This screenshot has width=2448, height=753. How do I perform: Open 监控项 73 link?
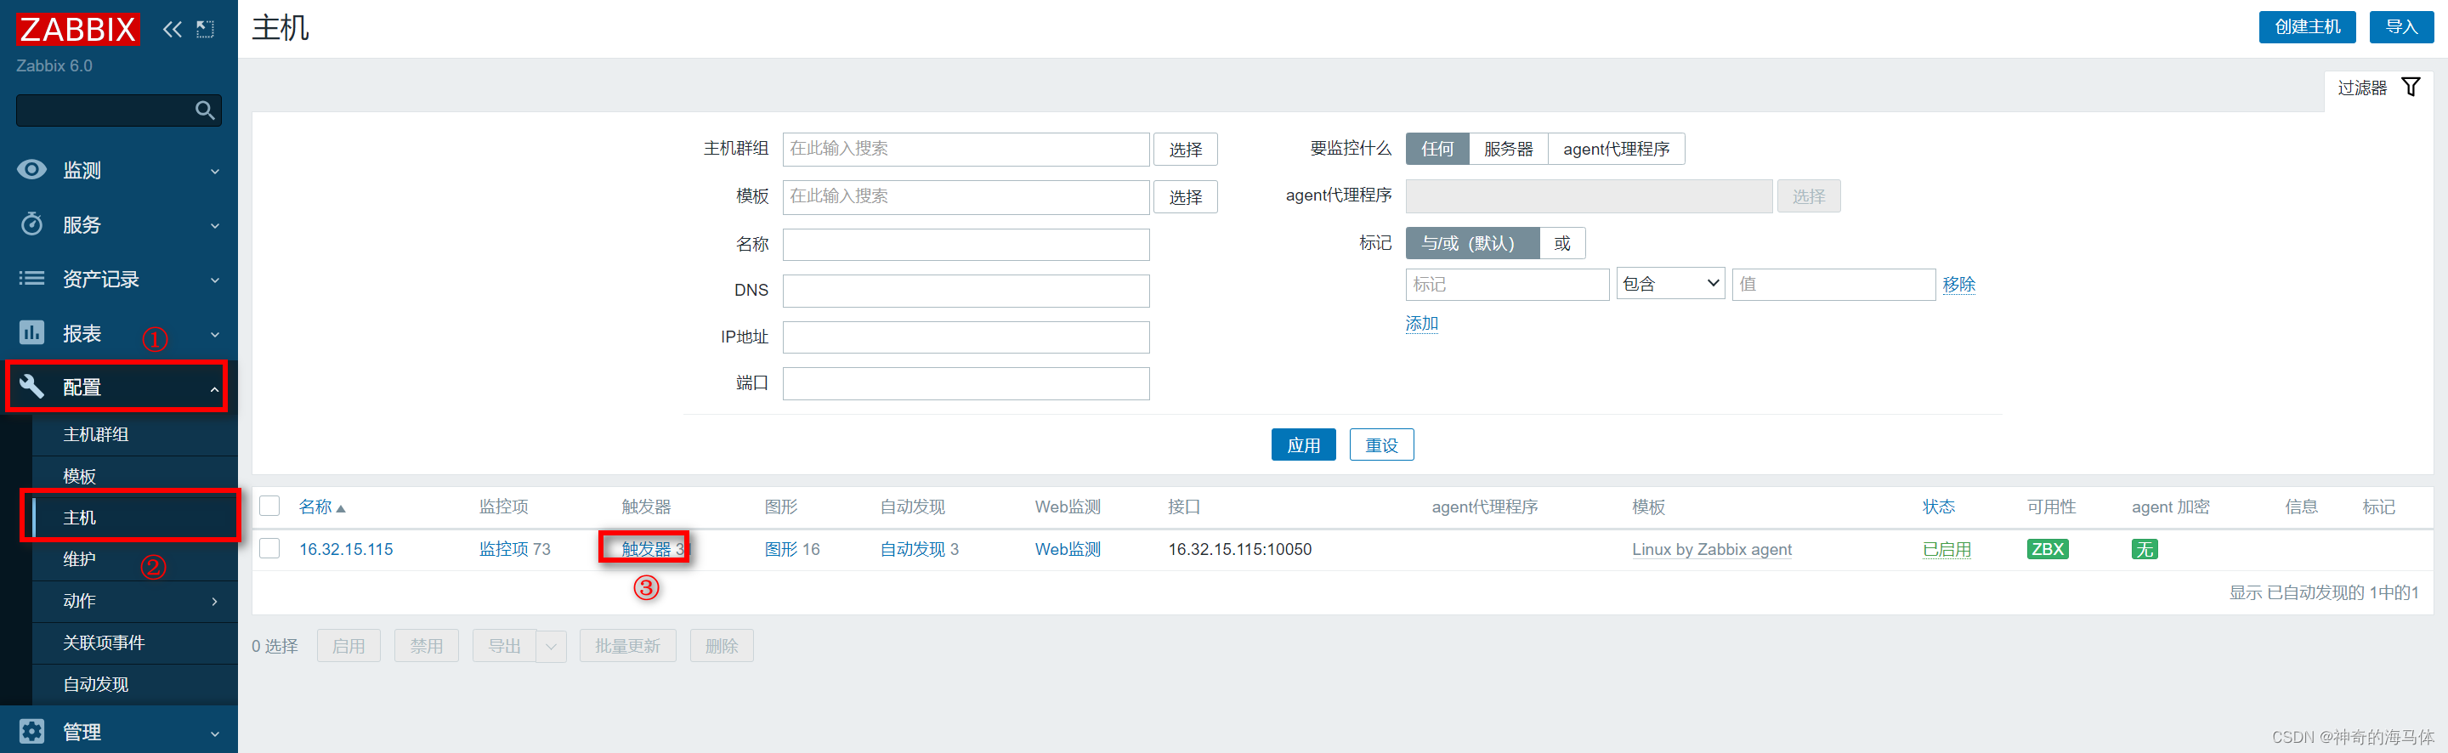(504, 550)
